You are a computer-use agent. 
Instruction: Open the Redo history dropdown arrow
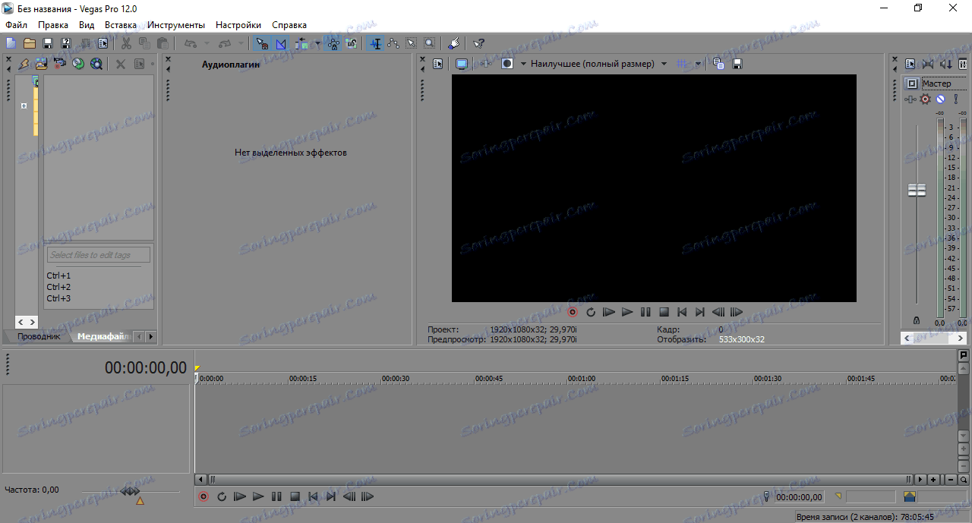coord(241,43)
